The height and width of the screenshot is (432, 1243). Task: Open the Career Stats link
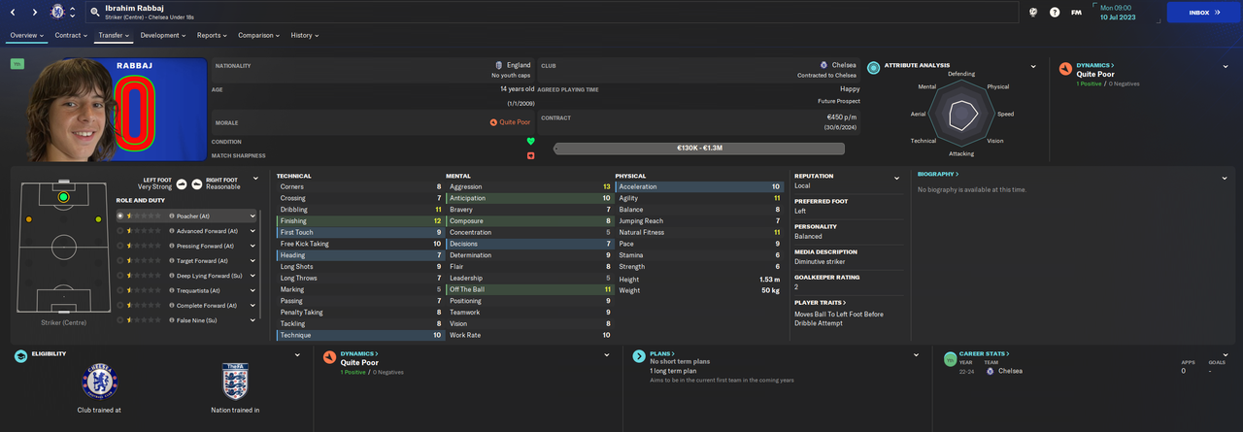tap(985, 354)
